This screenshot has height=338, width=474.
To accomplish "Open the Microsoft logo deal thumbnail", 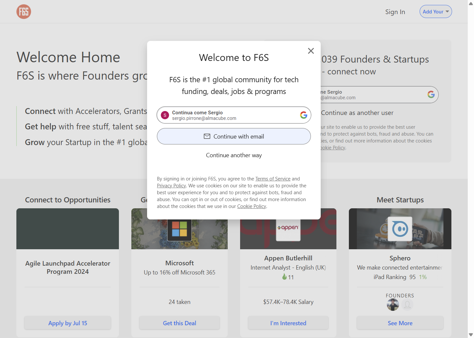I will click(x=180, y=229).
